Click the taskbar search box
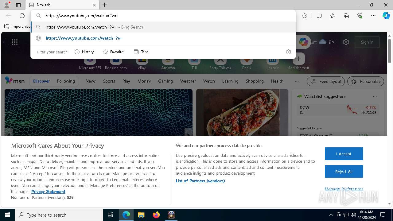Image resolution: width=393 pixels, height=221 pixels. pyautogui.click(x=59, y=215)
